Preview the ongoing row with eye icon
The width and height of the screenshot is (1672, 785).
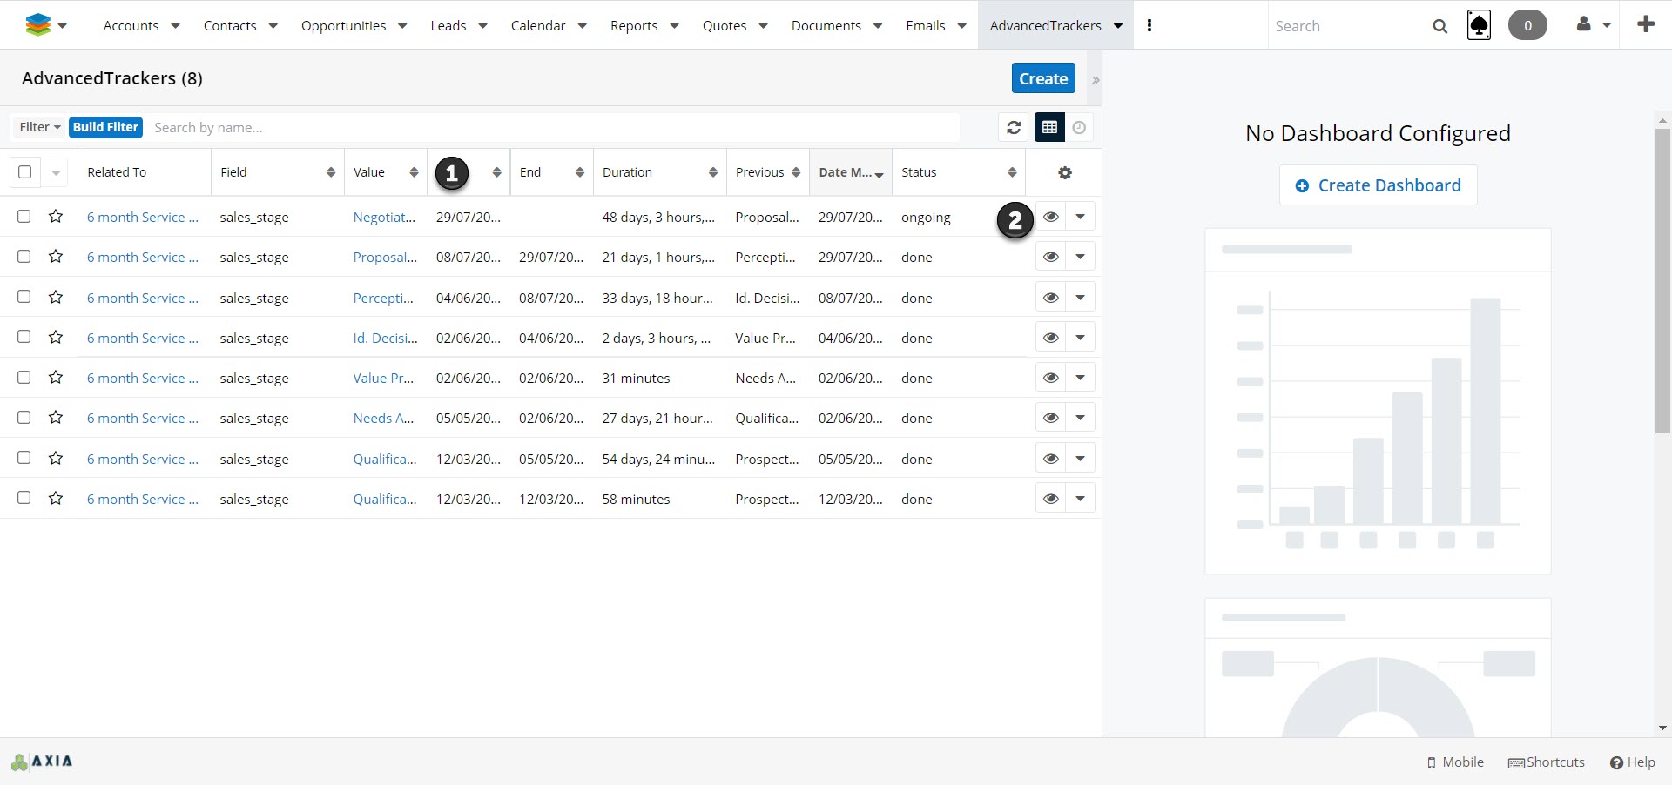1051,217
